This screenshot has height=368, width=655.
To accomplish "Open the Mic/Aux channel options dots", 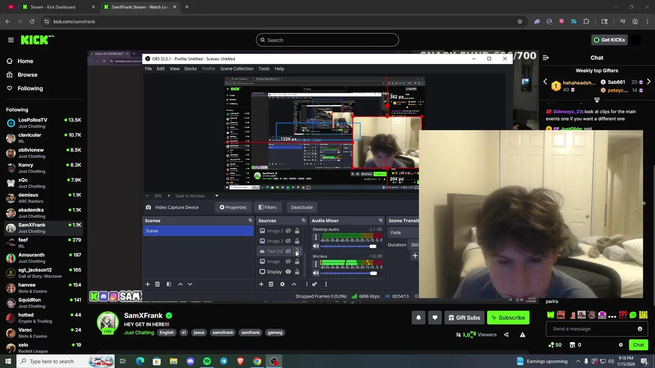I will click(316, 264).
